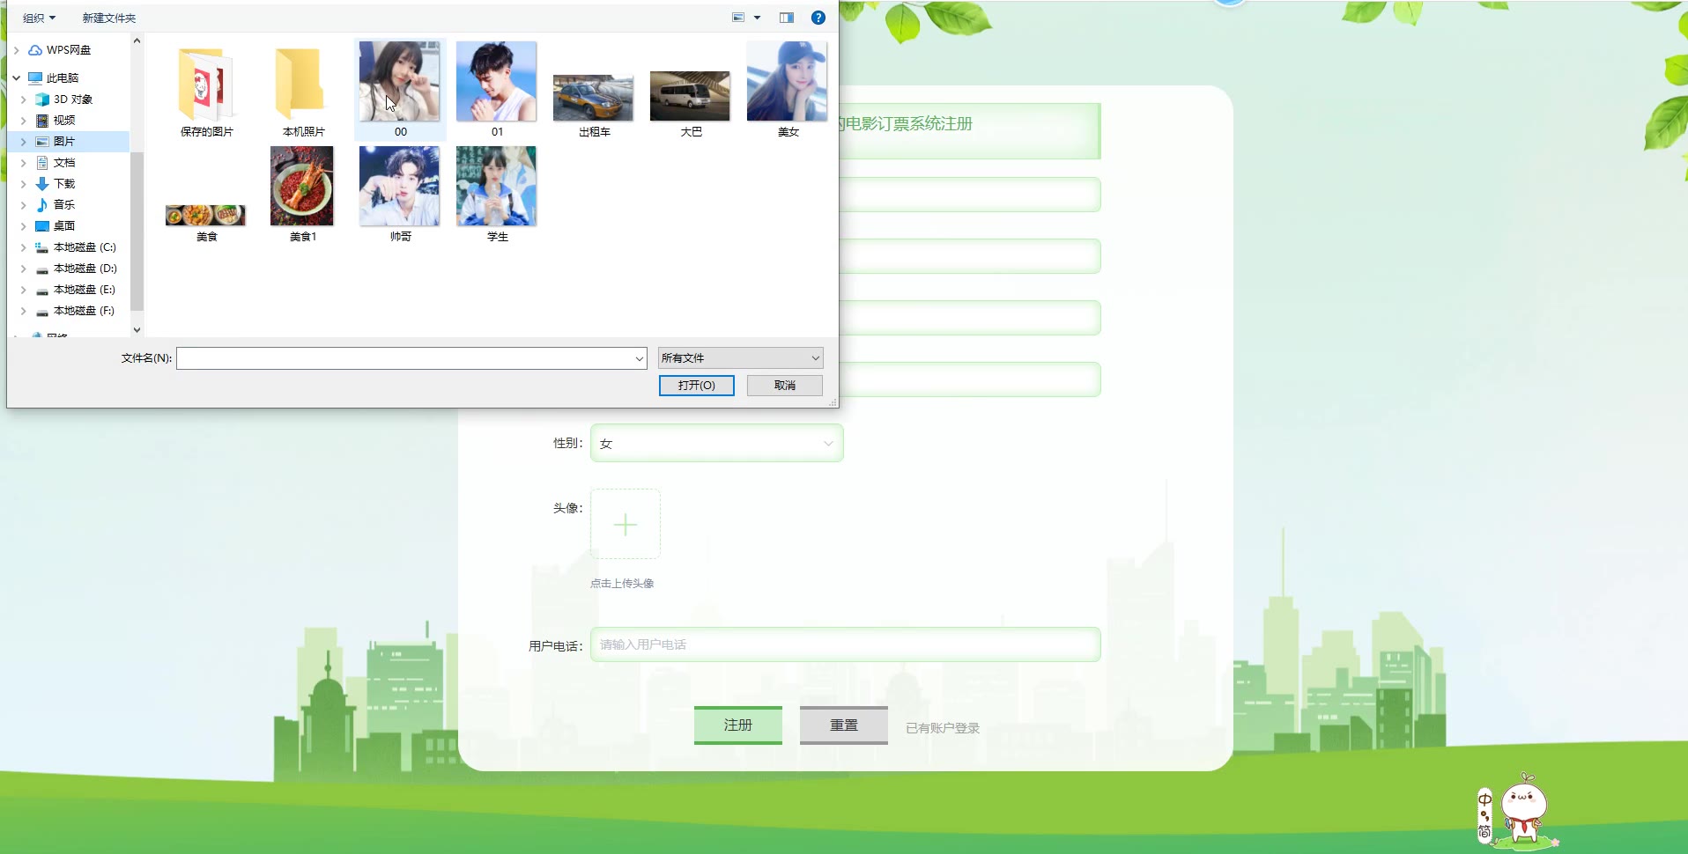Expand the WPS网盘 tree node
The height and width of the screenshot is (854, 1688).
[16, 50]
